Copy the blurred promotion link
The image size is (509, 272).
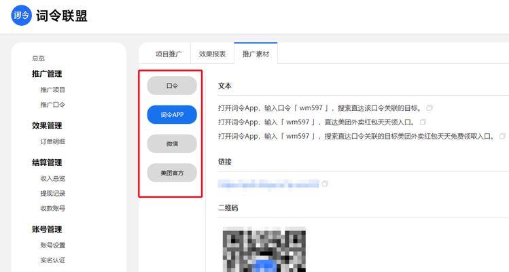[x=325, y=184]
